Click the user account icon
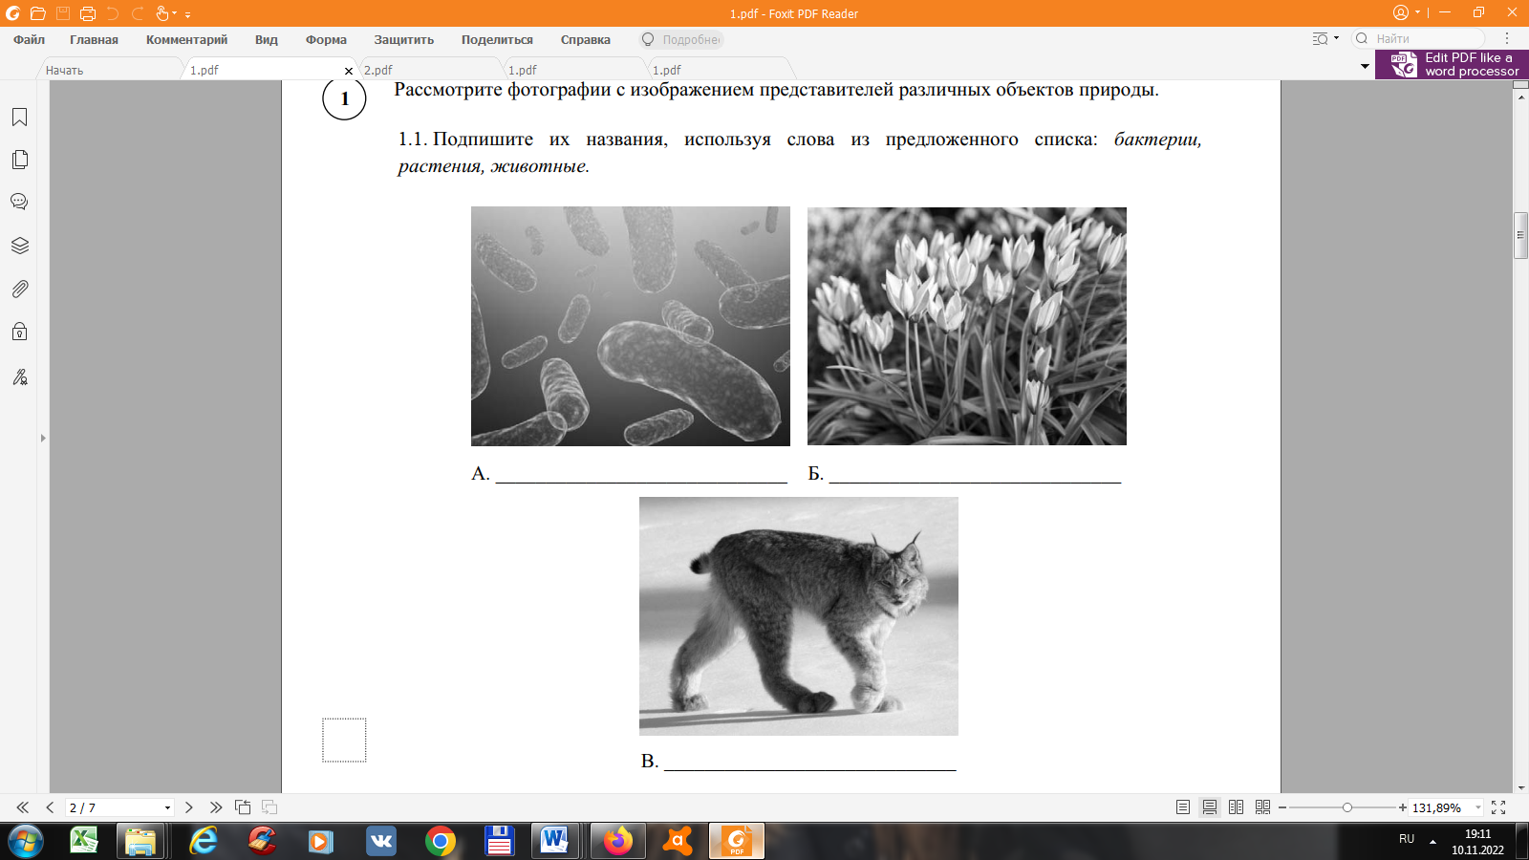The image size is (1529, 860). (x=1401, y=12)
